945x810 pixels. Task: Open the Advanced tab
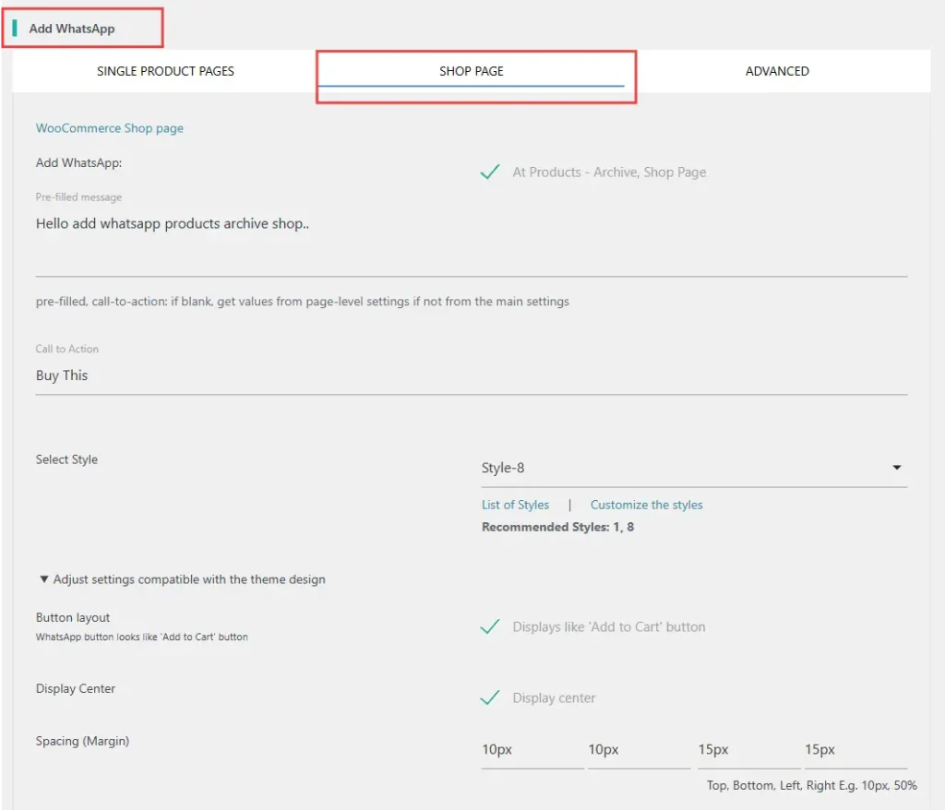776,71
